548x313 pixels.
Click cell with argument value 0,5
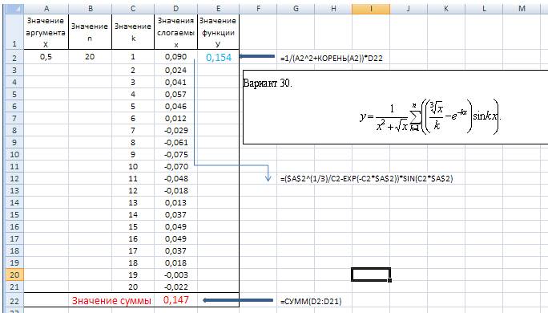click(46, 57)
